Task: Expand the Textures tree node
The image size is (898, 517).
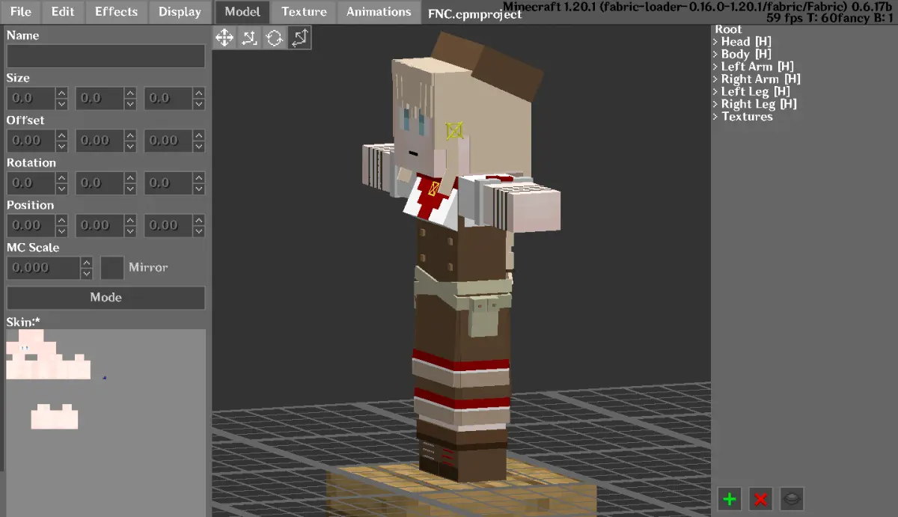Action: coord(715,116)
